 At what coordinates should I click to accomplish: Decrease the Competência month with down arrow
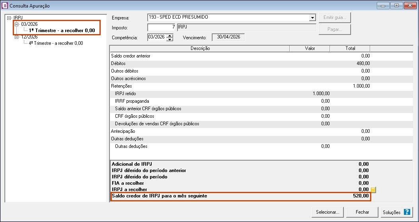[170, 39]
